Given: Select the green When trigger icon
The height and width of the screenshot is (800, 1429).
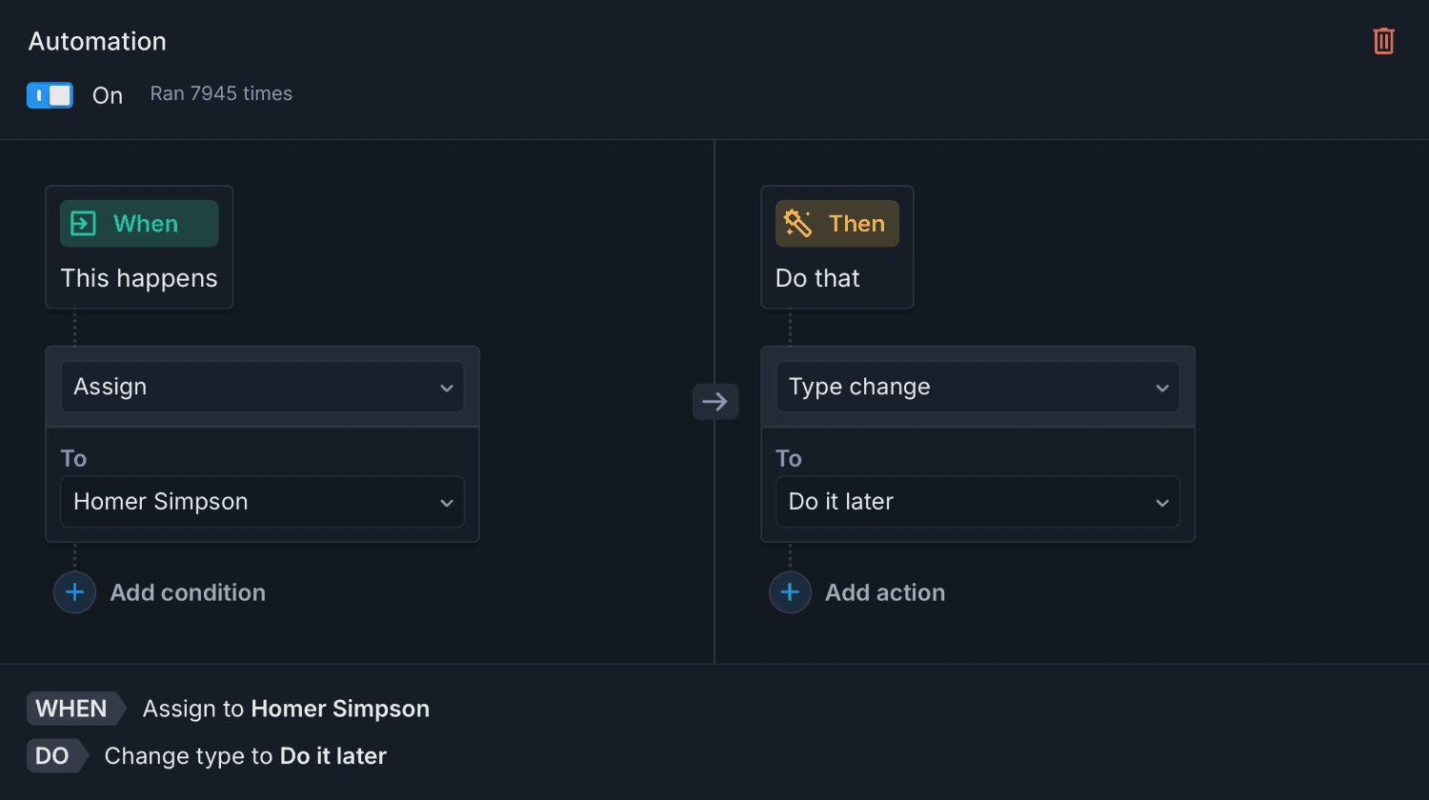Looking at the screenshot, I should [x=83, y=223].
